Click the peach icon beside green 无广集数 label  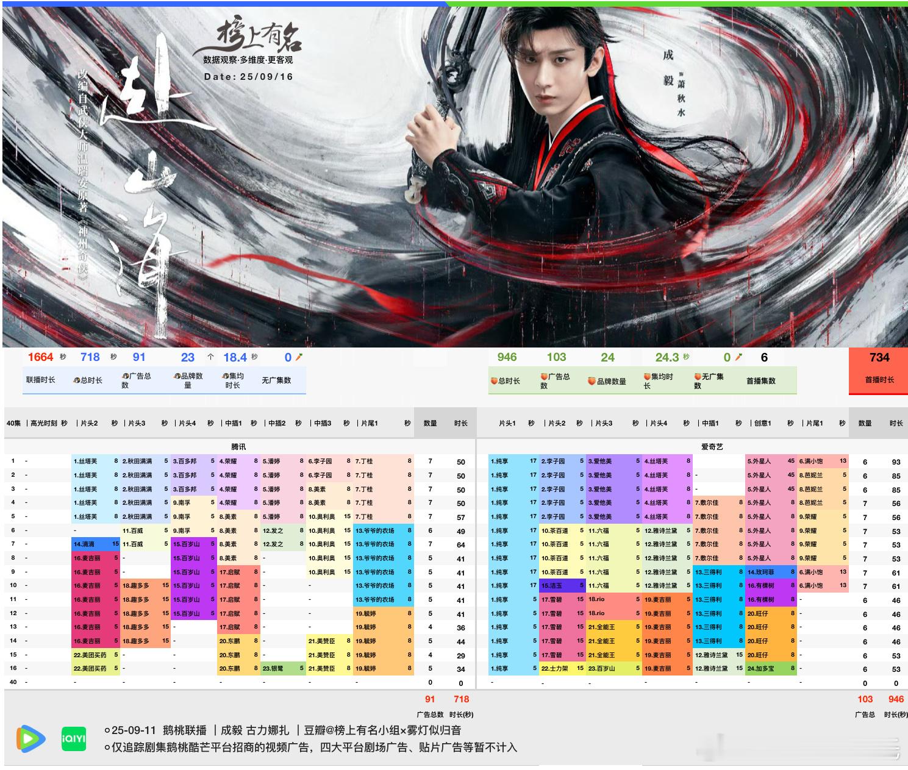click(698, 377)
